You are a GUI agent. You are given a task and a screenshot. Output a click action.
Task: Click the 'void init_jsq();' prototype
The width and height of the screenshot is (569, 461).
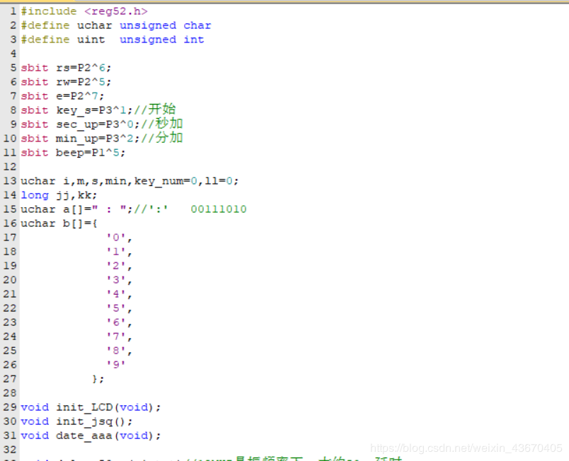coord(76,421)
